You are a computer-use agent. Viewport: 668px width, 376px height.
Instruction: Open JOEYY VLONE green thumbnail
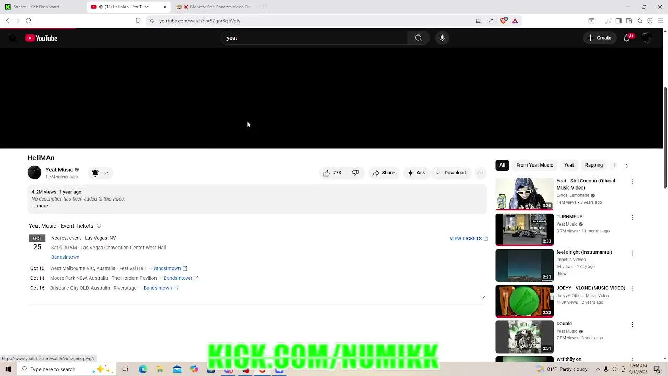pyautogui.click(x=524, y=301)
